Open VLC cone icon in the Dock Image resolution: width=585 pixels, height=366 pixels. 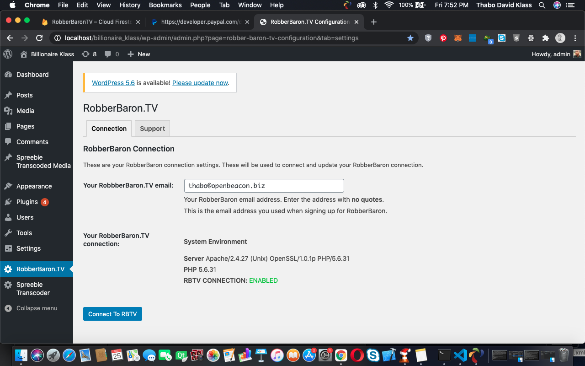pyautogui.click(x=405, y=355)
